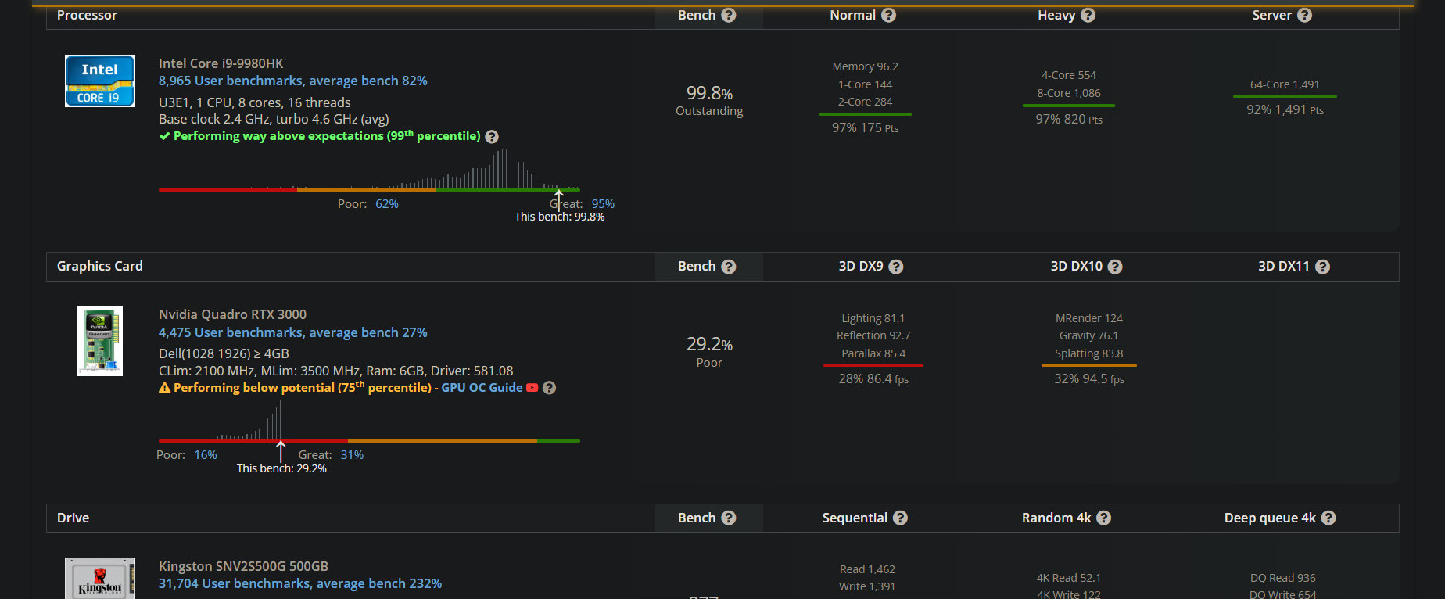
Task: Click '97% 820 Pts' heavy score
Action: click(1069, 119)
